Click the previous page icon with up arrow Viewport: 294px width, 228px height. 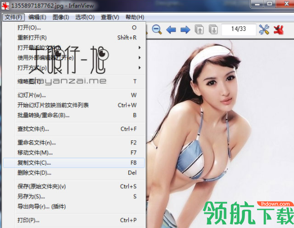click(199, 29)
